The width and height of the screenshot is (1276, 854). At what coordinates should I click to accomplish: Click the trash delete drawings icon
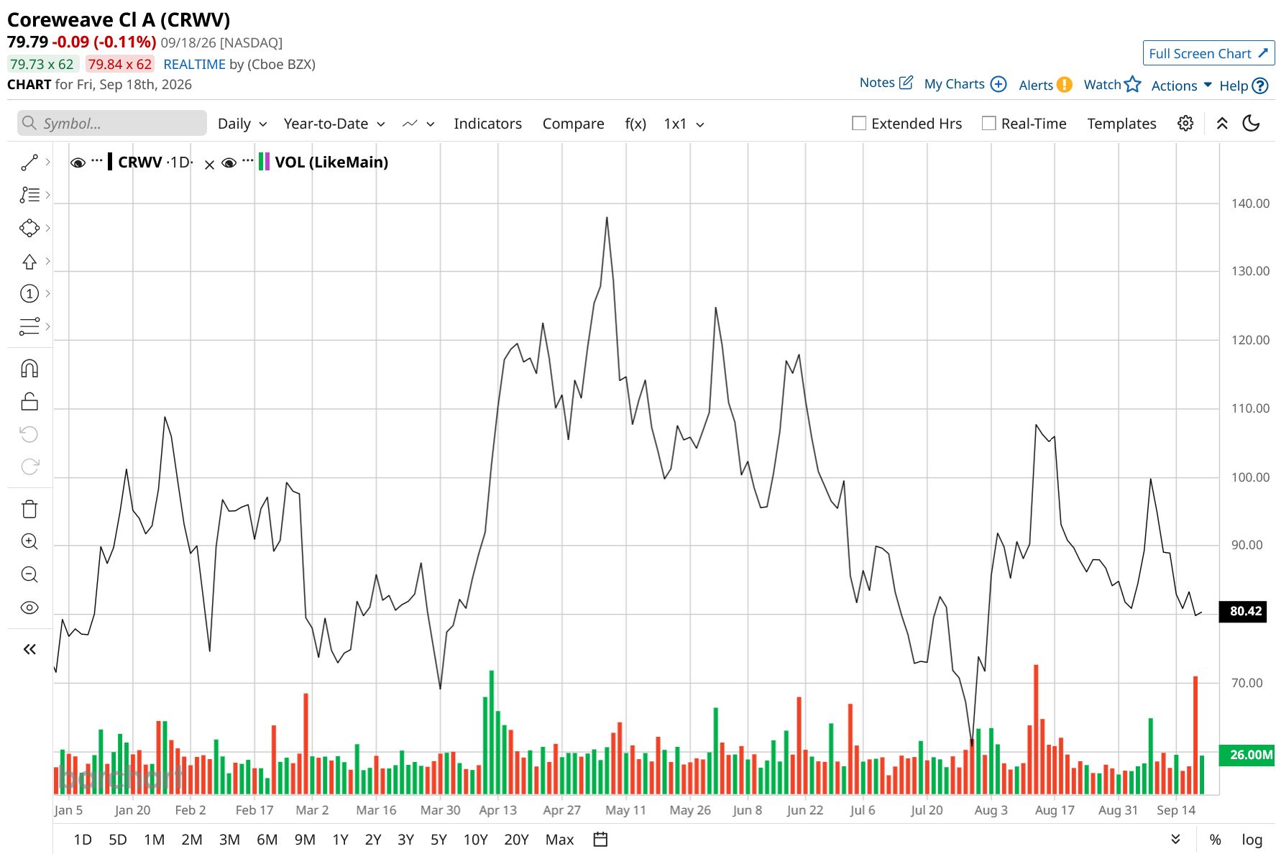pyautogui.click(x=29, y=509)
